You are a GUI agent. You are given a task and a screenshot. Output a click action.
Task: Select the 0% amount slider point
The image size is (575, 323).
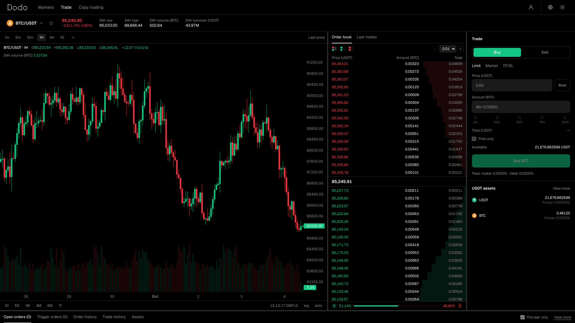(x=475, y=118)
